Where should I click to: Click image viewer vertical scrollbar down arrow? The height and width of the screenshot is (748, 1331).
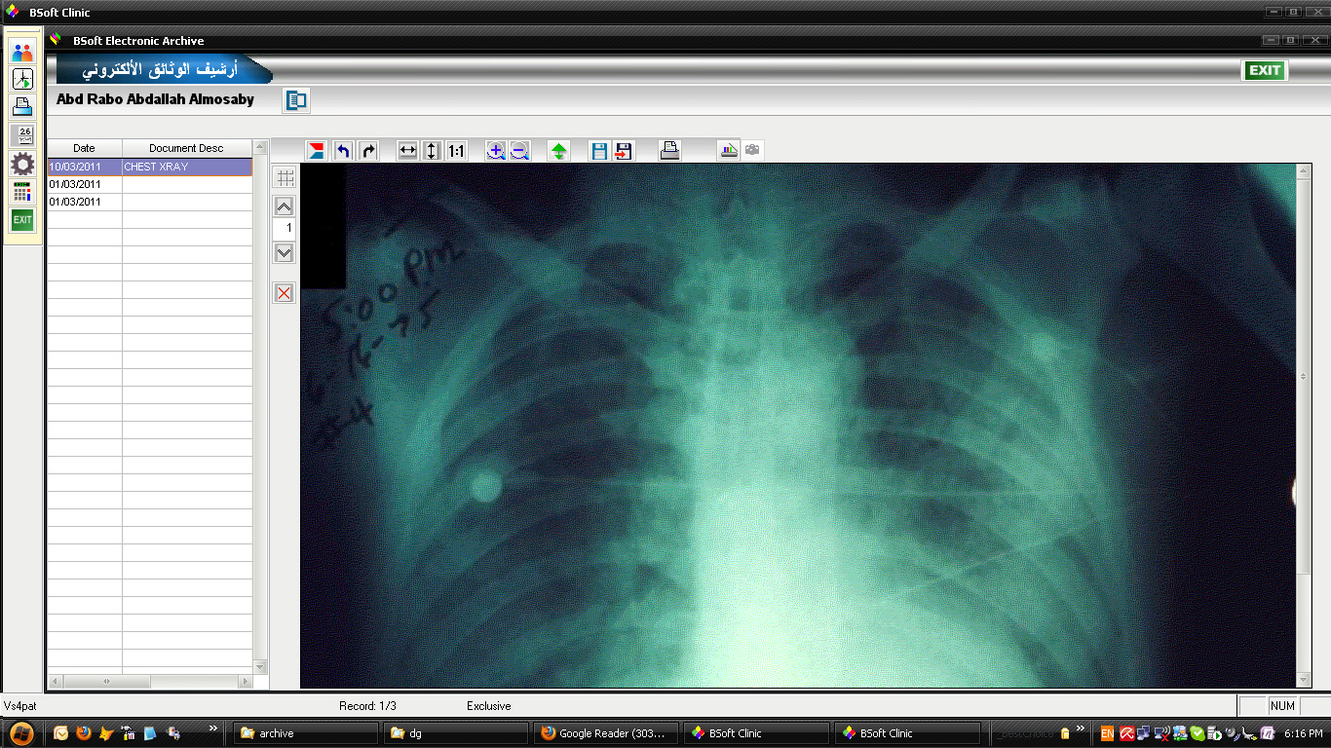(1304, 680)
